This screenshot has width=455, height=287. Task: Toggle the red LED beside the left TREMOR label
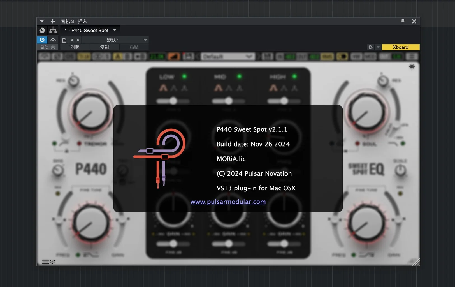point(79,143)
